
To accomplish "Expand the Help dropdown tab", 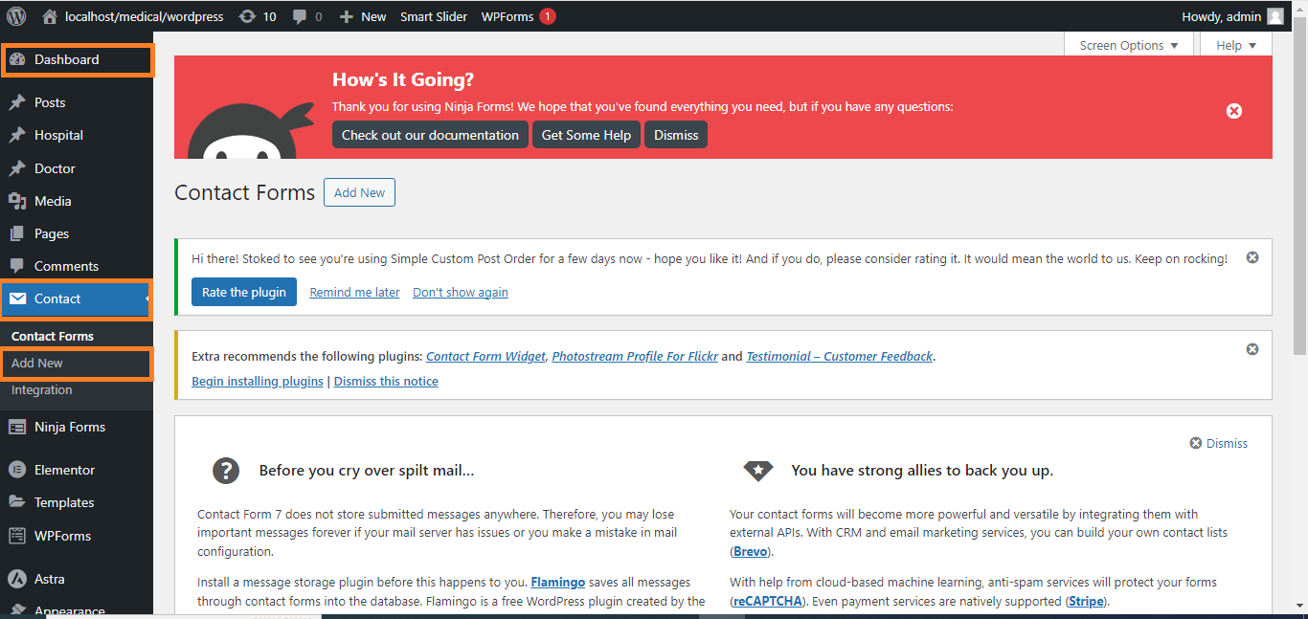I will tap(1235, 45).
